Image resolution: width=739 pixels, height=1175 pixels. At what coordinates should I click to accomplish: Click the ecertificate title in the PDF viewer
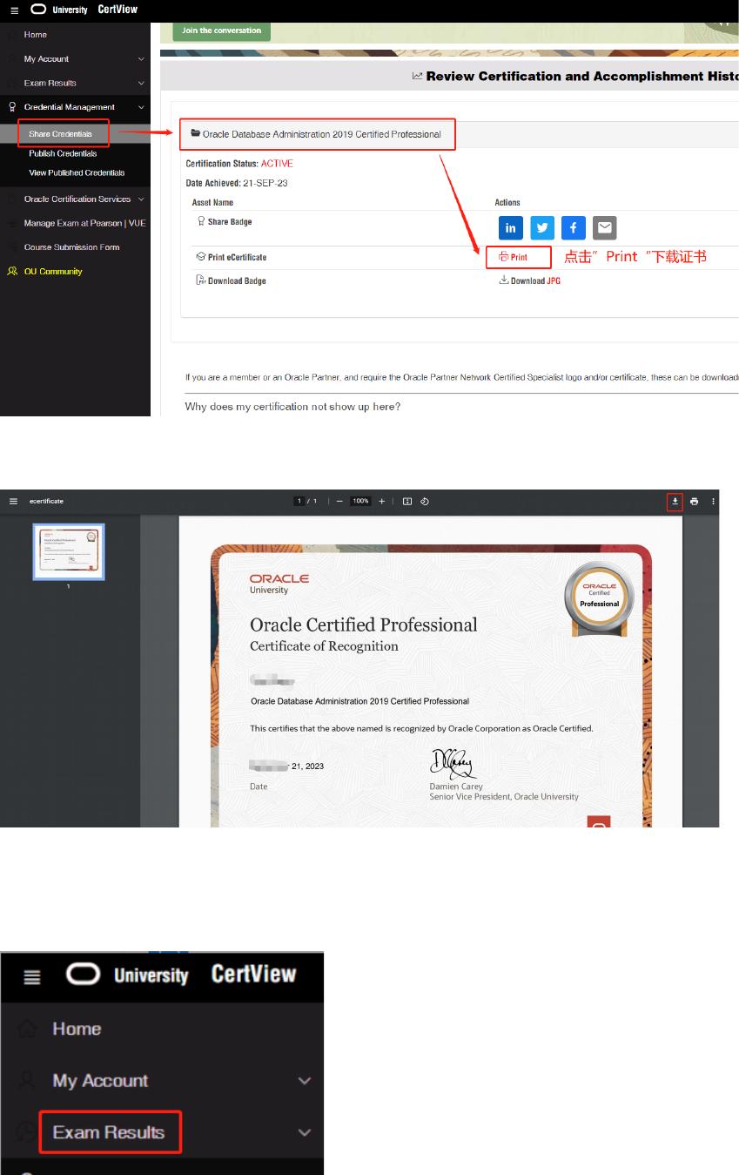(46, 501)
